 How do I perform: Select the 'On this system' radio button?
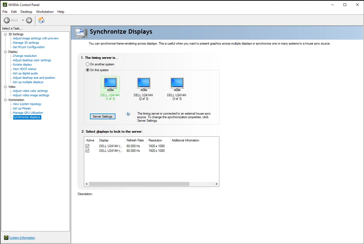click(x=88, y=70)
